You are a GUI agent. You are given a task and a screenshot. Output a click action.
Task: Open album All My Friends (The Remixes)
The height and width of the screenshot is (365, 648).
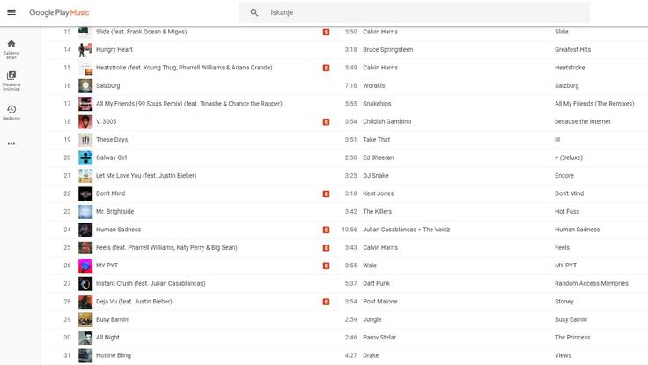pos(594,104)
